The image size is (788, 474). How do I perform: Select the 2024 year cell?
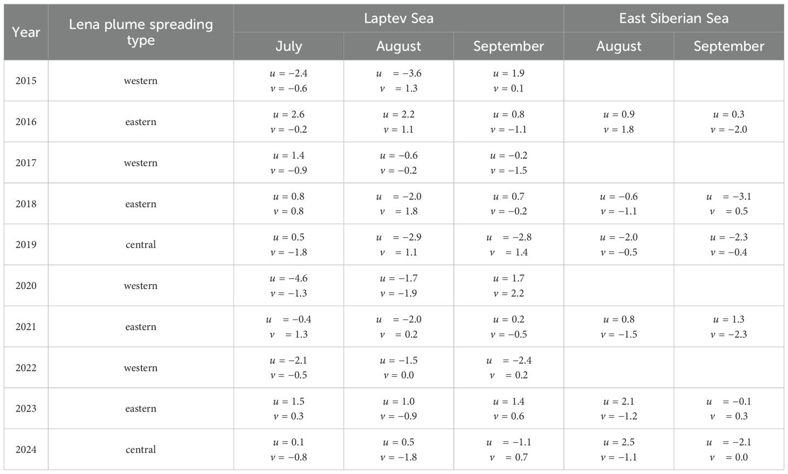point(26,450)
